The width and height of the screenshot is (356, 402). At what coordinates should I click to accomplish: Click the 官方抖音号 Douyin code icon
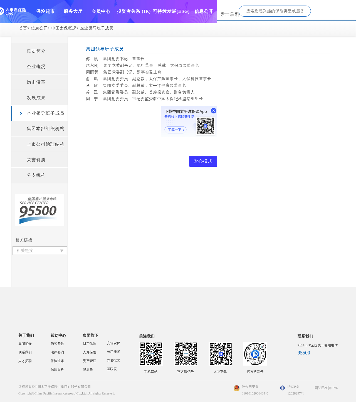point(255,354)
